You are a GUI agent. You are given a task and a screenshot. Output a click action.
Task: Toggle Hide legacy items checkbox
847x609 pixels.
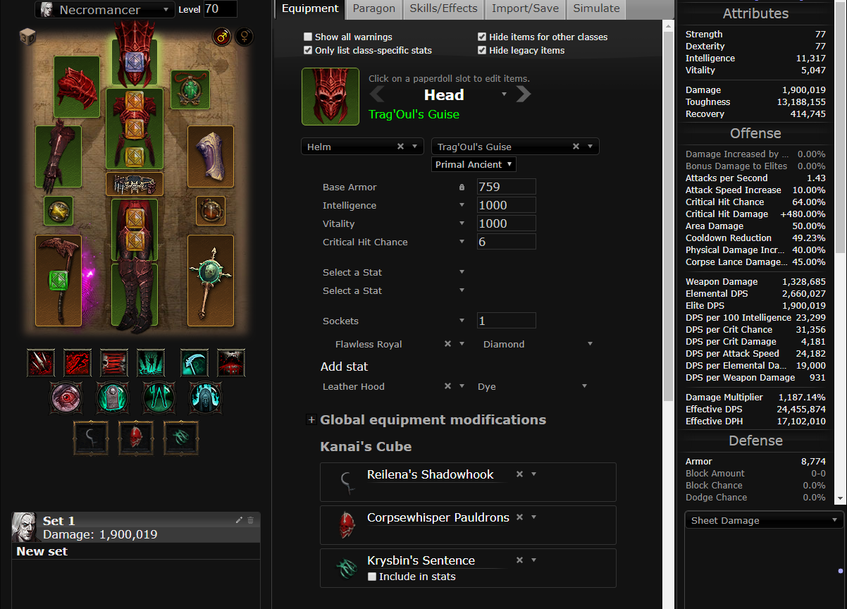482,50
